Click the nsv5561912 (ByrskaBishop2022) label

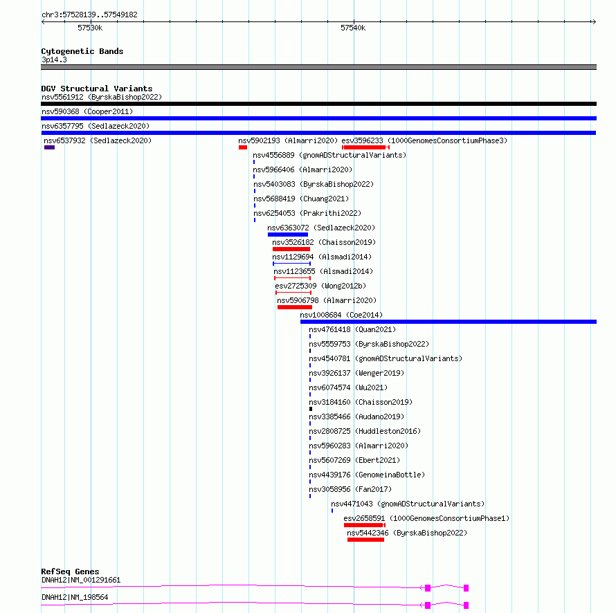point(102,97)
